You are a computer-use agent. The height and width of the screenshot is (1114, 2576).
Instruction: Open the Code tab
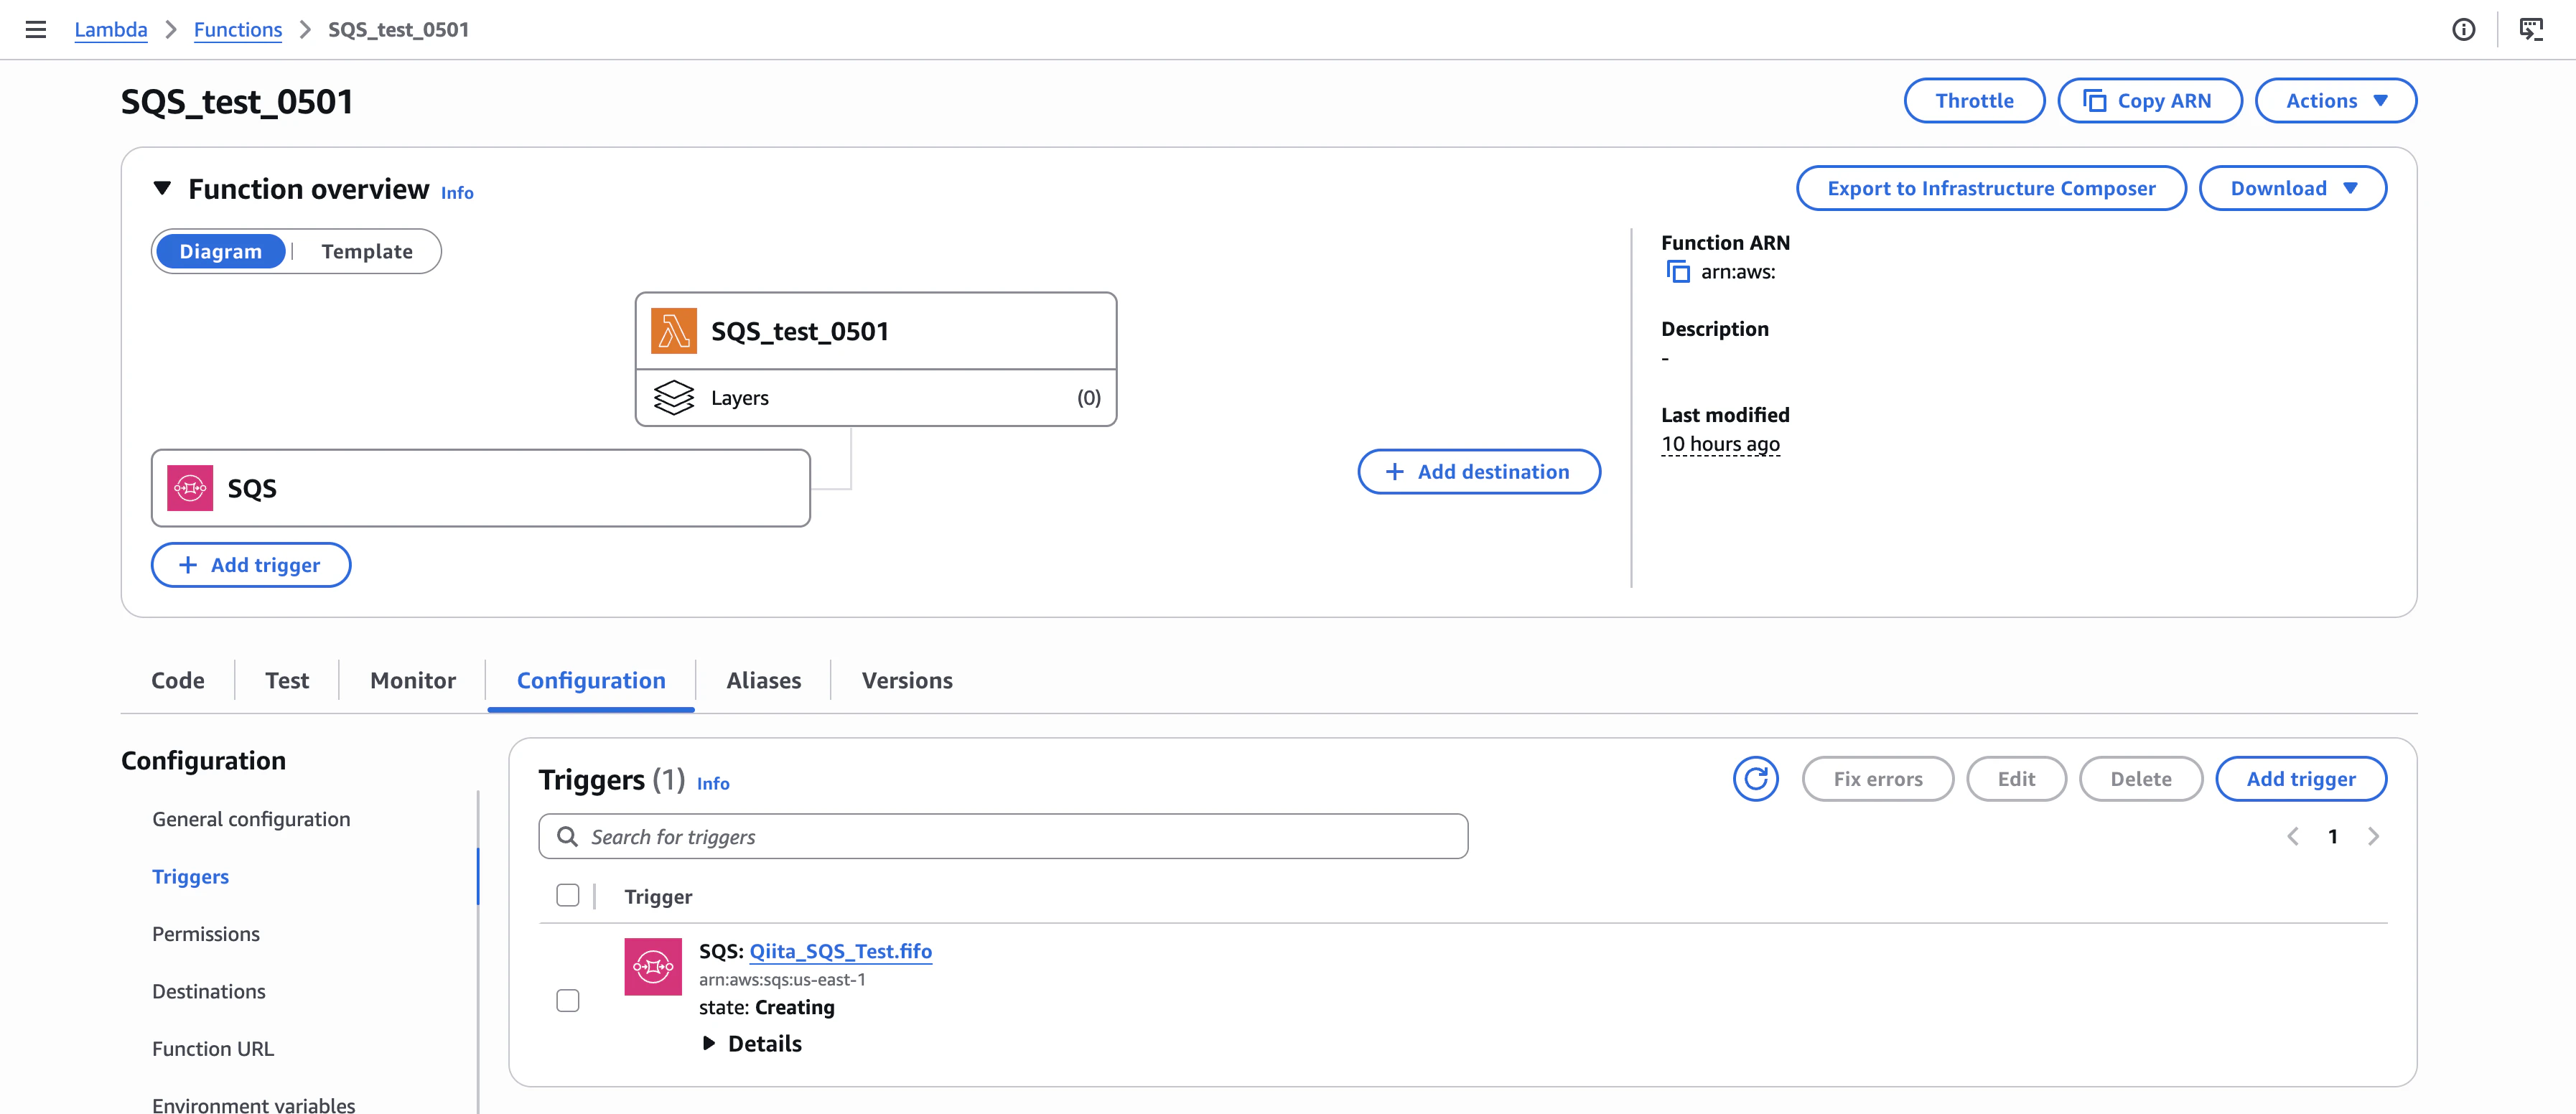(178, 680)
